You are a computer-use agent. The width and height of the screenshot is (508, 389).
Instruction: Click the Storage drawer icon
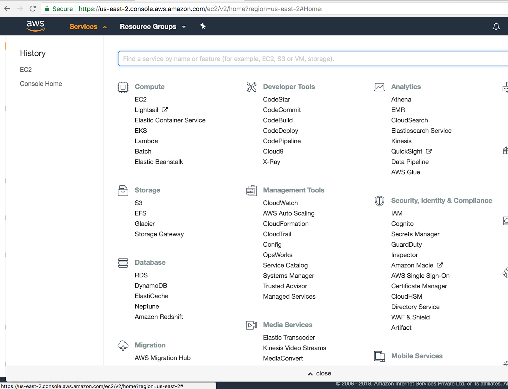point(123,191)
